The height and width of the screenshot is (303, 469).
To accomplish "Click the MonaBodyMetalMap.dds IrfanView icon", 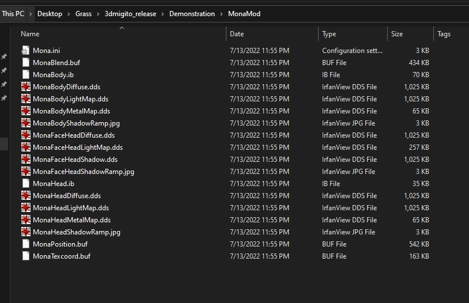I will click(26, 111).
